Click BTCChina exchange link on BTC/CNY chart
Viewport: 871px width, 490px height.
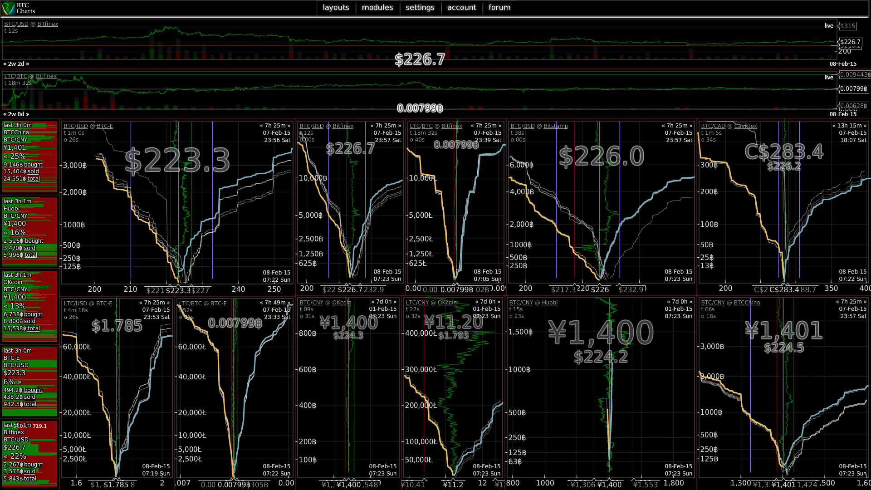(x=747, y=303)
